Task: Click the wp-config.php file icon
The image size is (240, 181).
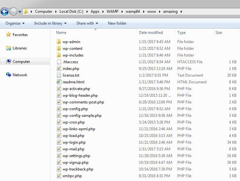Action: 59,109
